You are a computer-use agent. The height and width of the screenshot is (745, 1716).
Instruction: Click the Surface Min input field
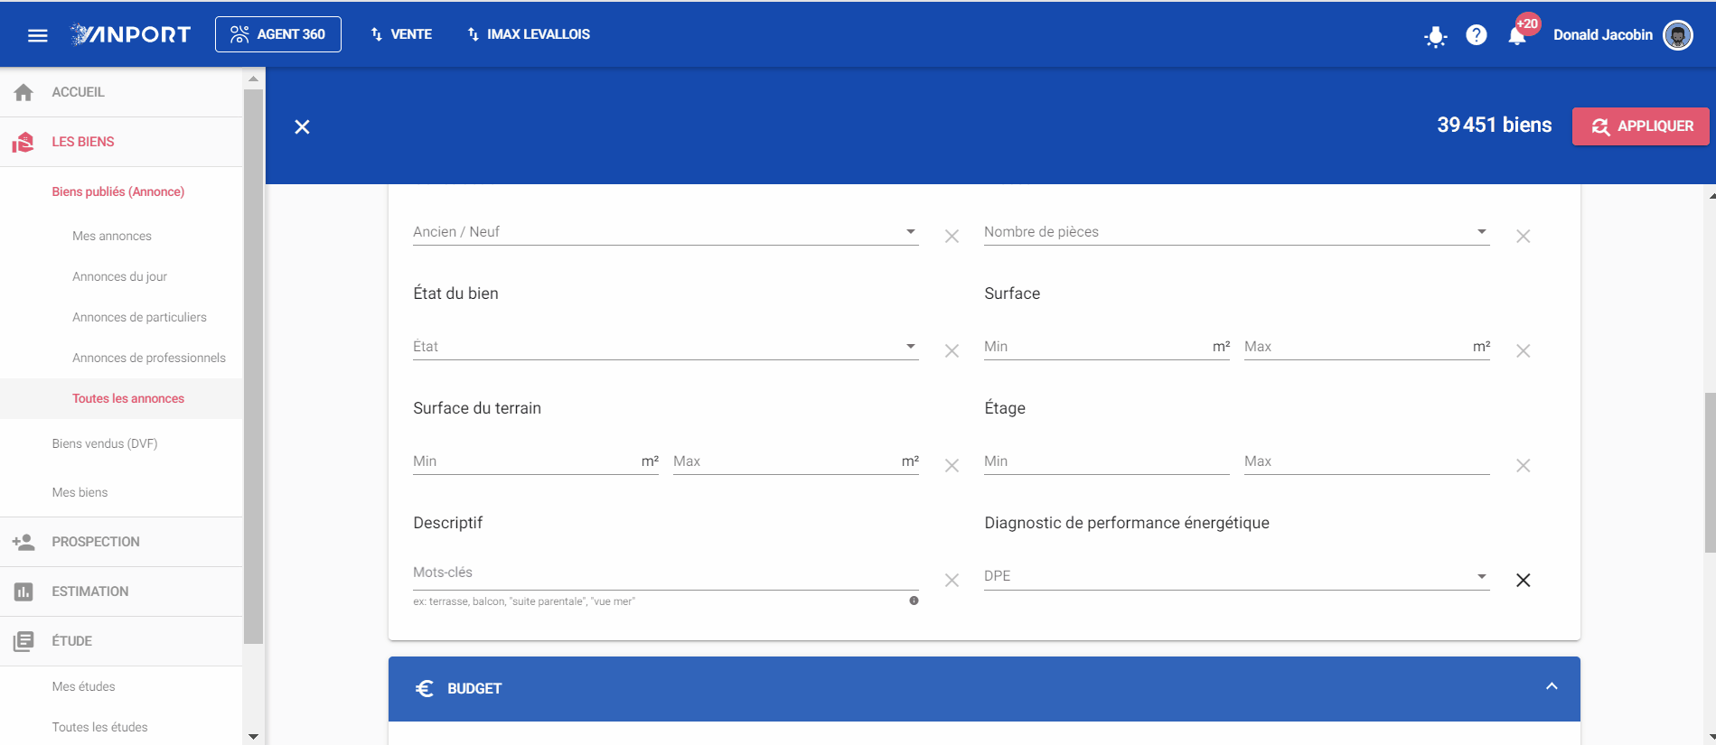1107,347
